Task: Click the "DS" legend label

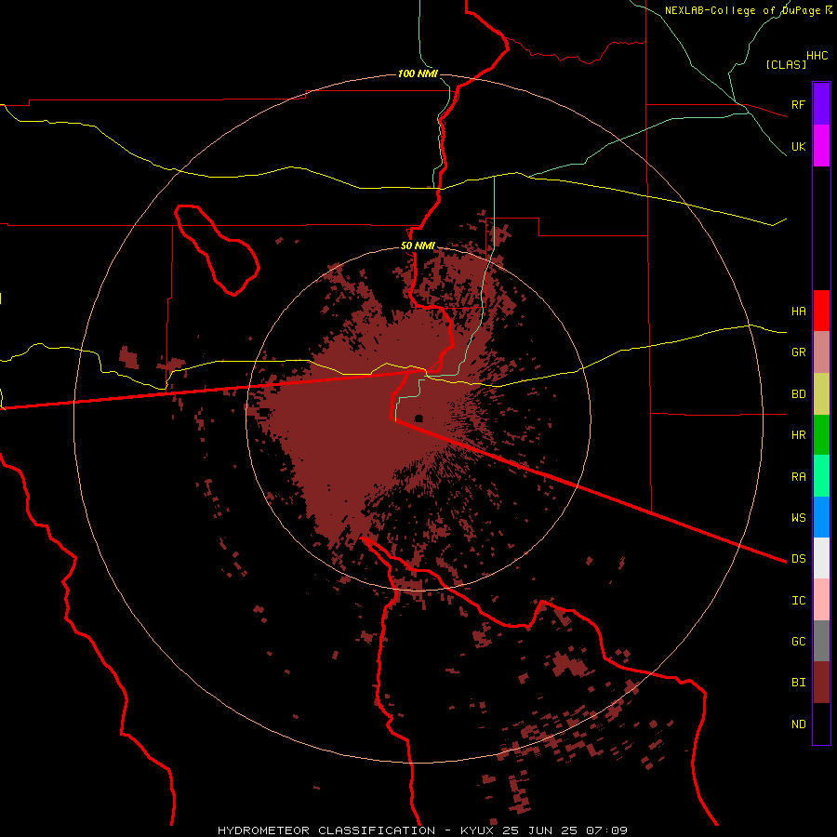Action: (x=798, y=559)
